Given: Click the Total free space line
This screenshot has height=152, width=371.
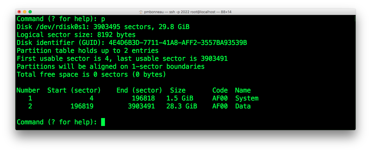Looking at the screenshot, I should point(91,74).
